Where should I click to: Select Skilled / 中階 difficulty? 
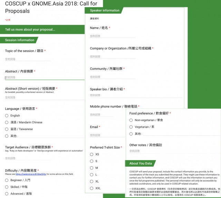[7, 187]
